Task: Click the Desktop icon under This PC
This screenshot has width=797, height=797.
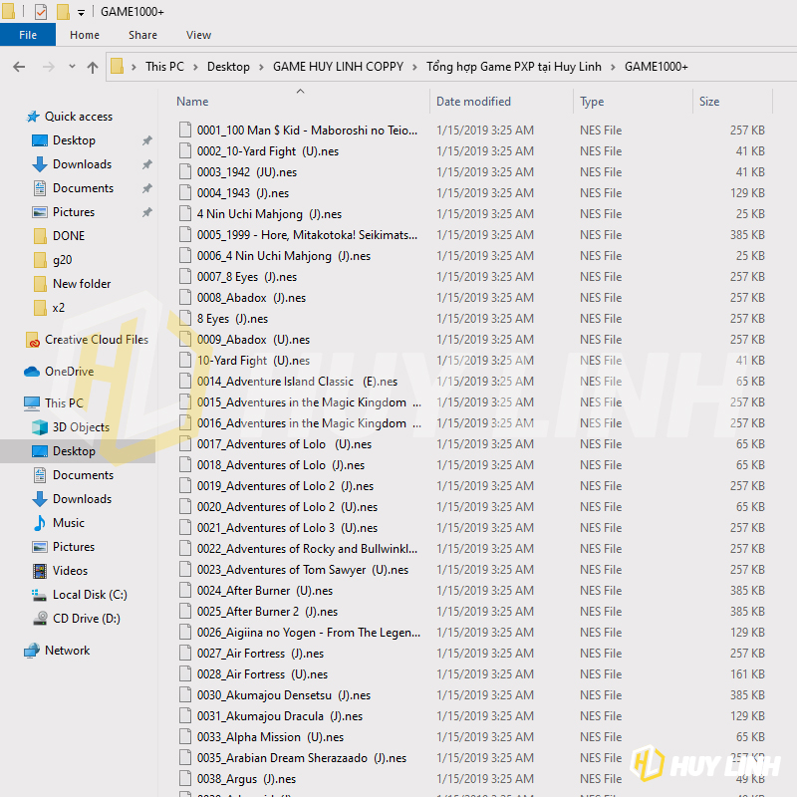Action: click(x=40, y=451)
